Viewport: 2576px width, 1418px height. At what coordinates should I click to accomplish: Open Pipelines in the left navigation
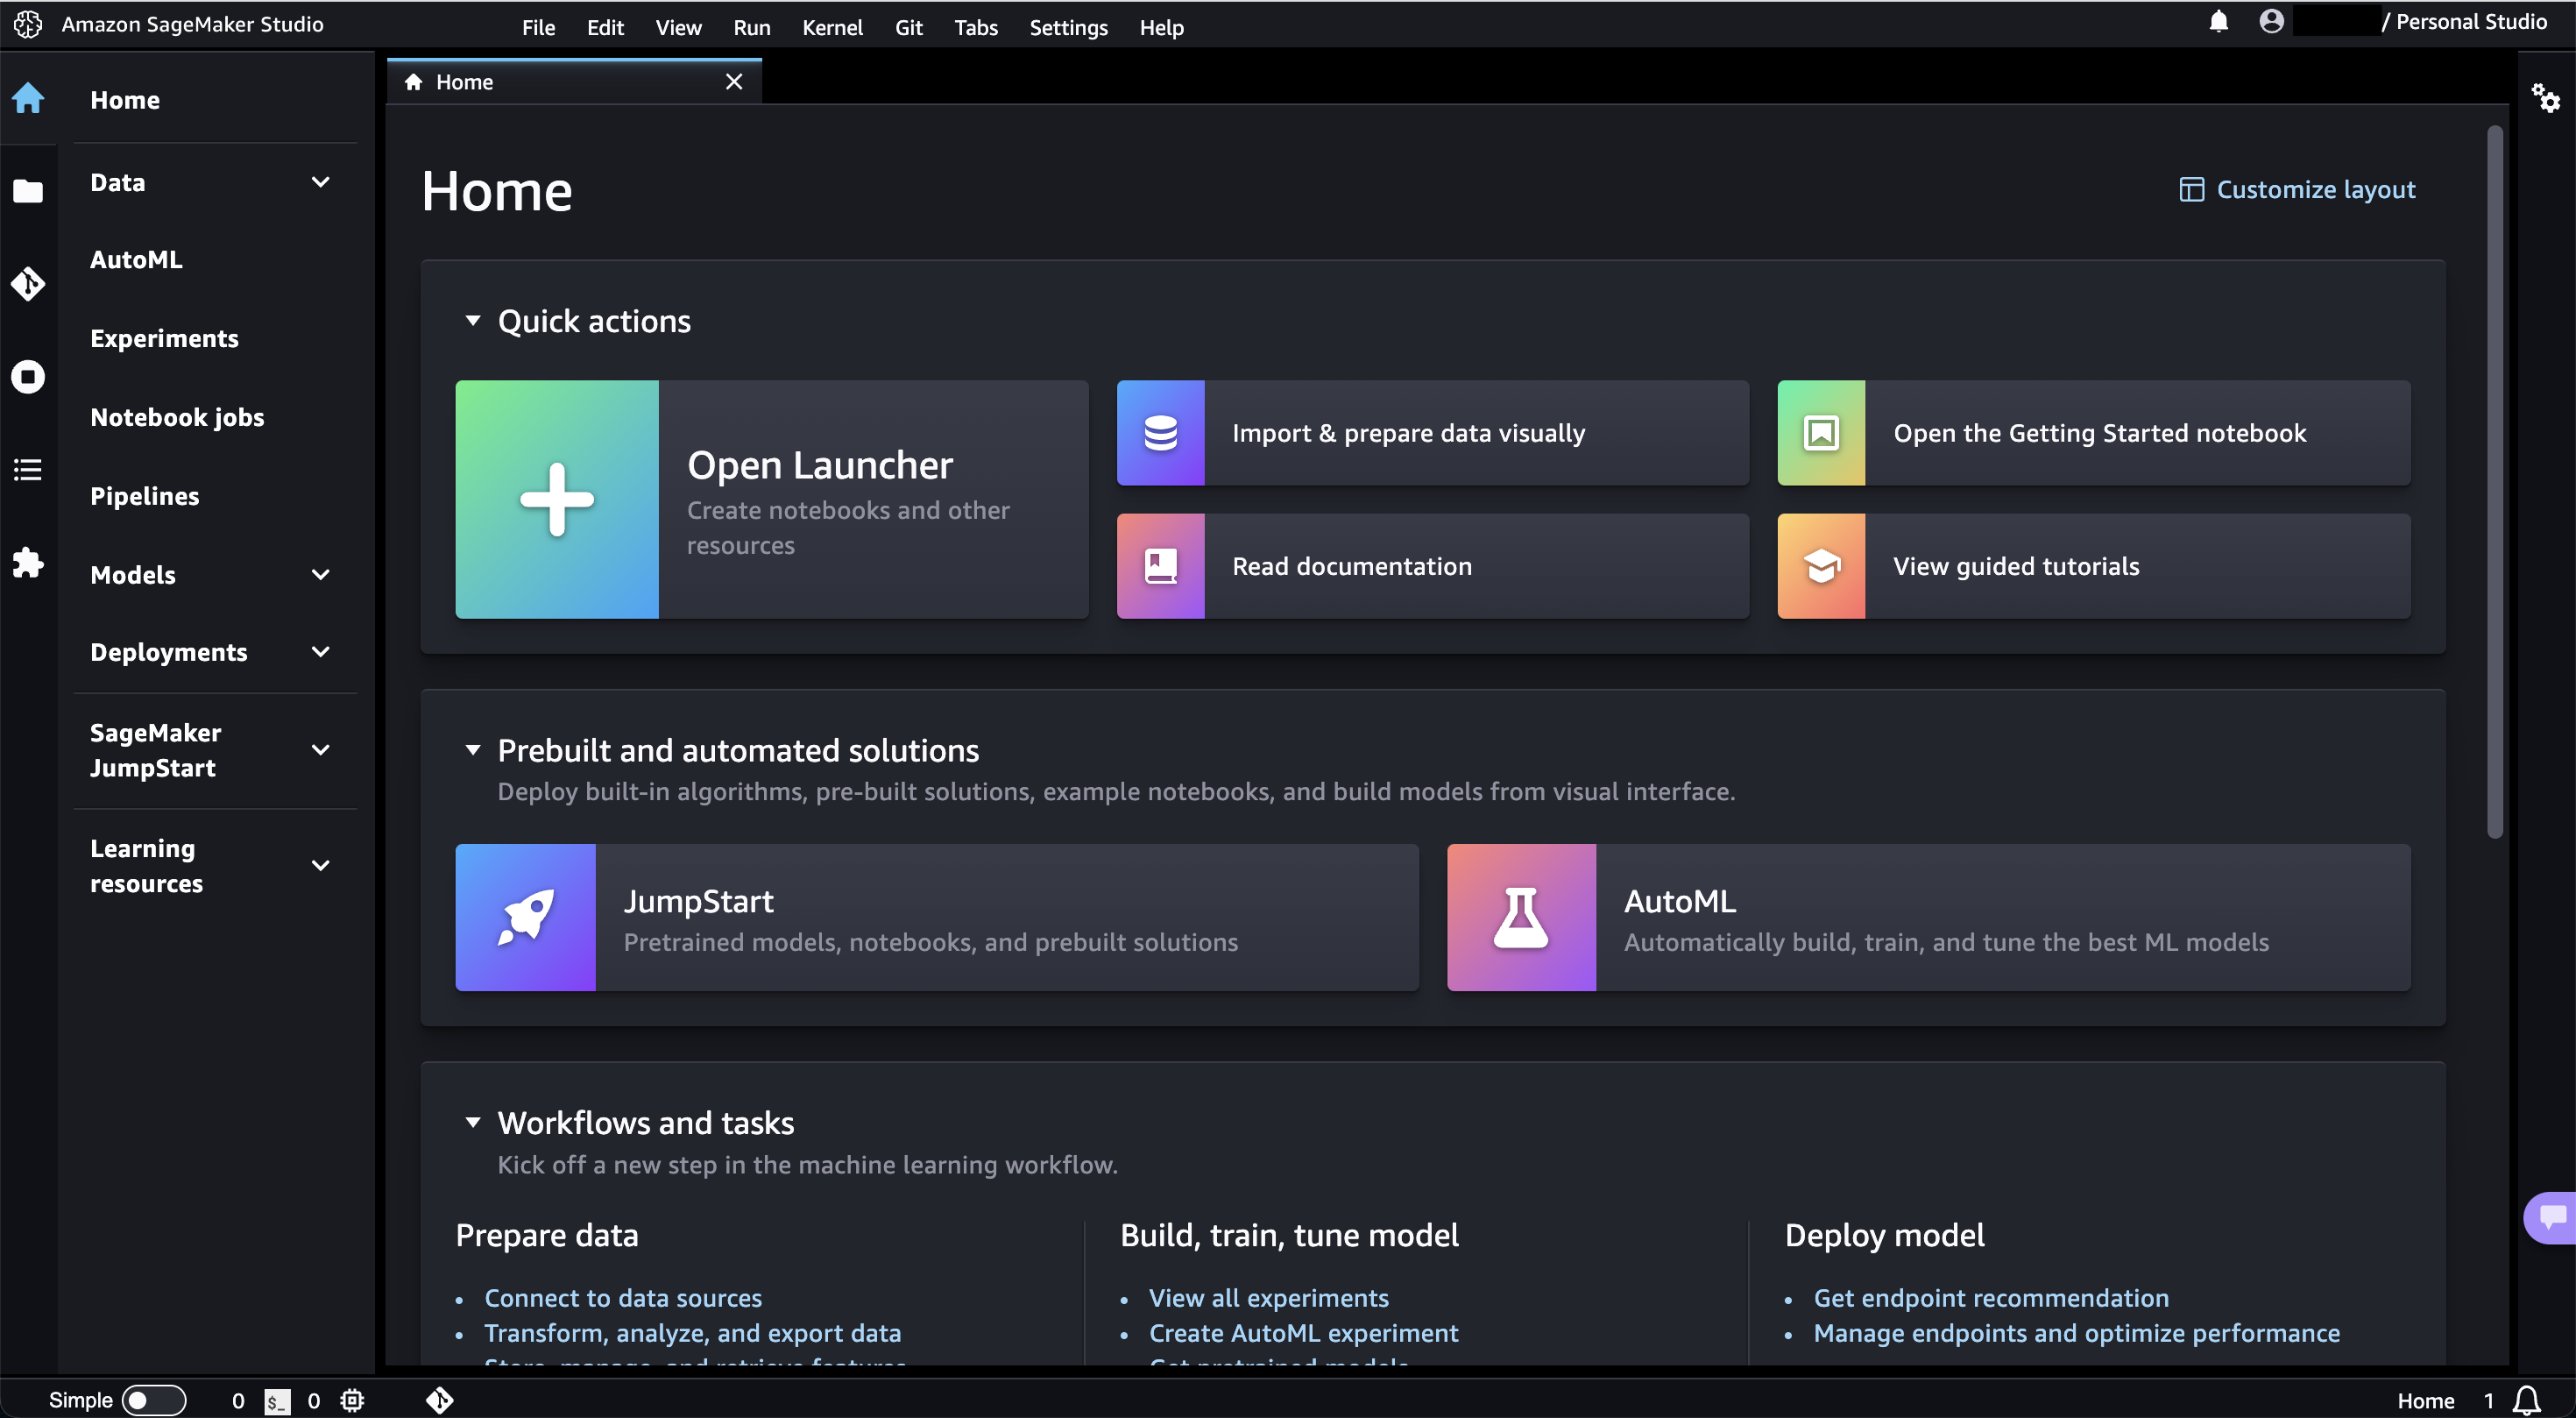pos(144,496)
